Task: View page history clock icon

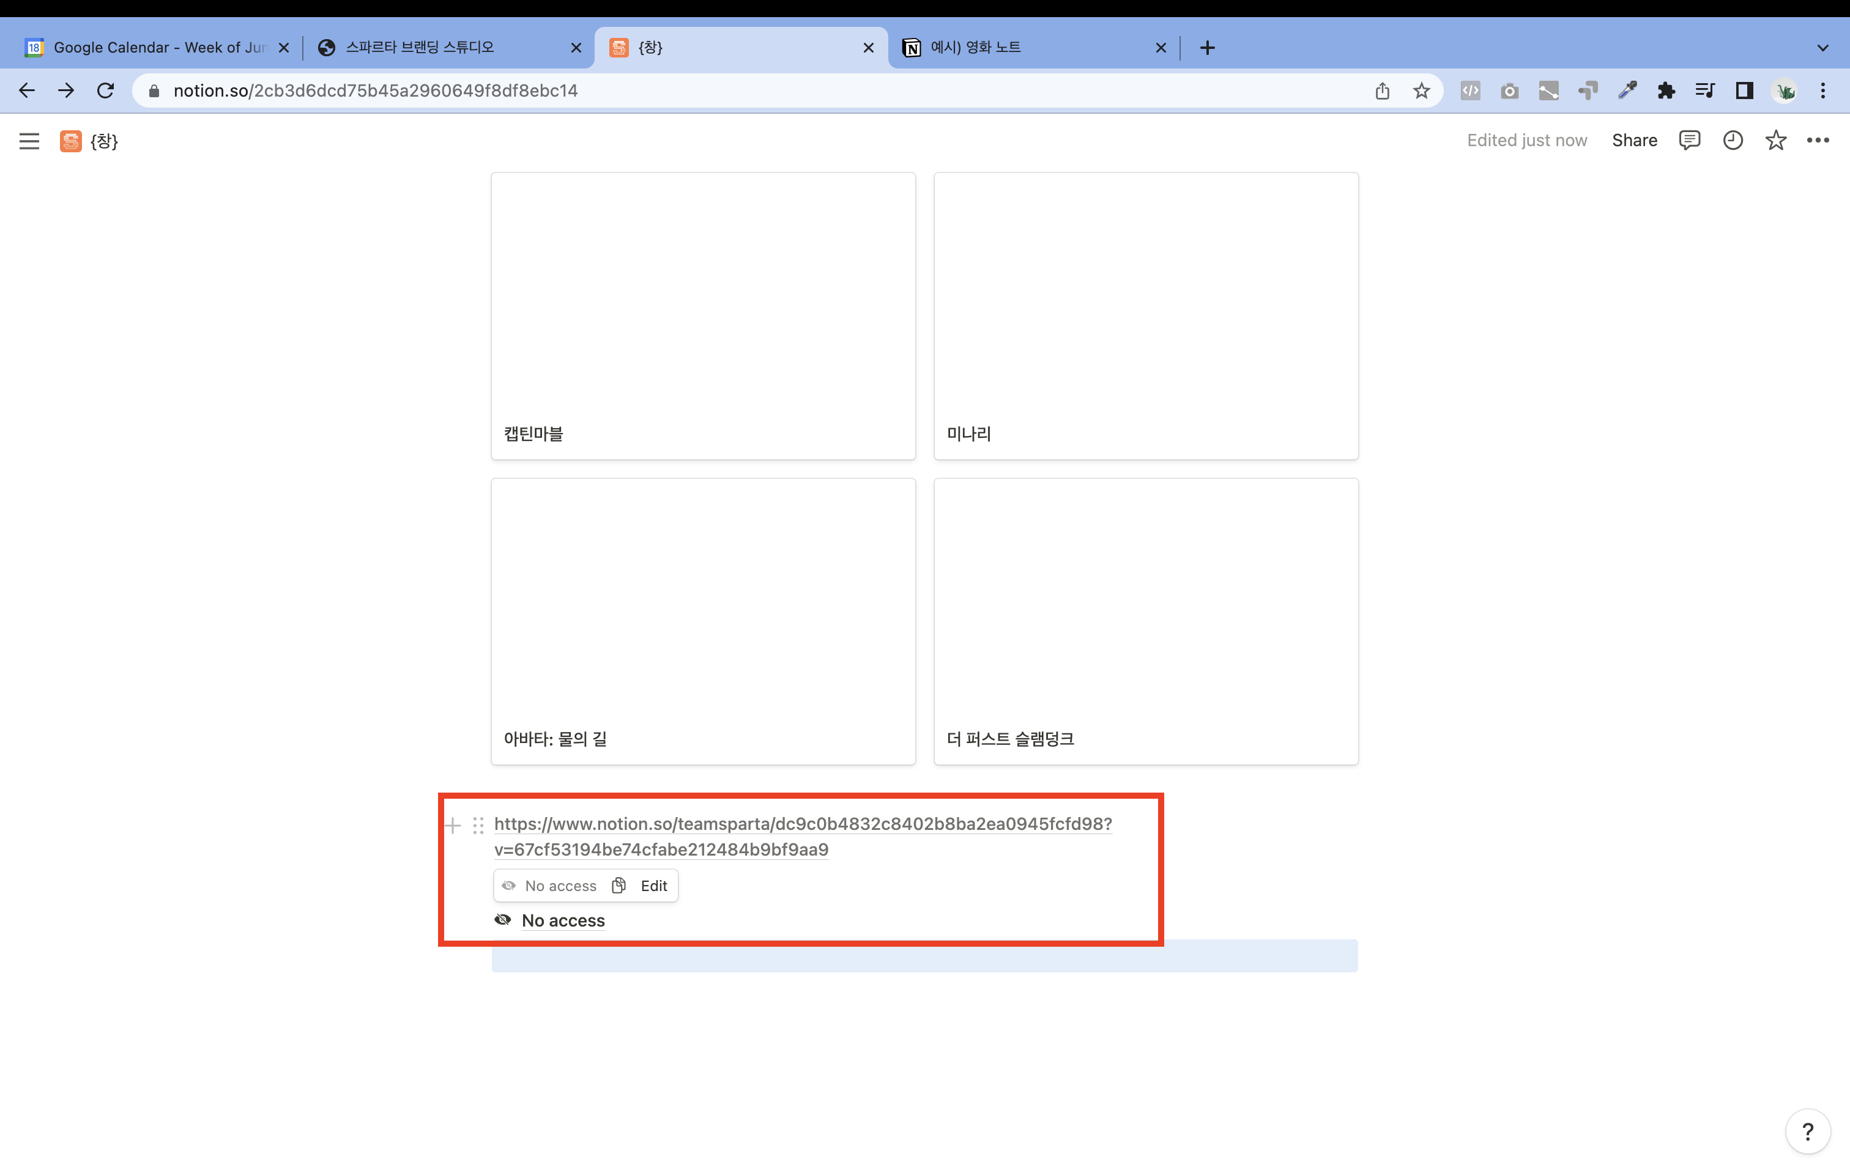Action: pos(1733,140)
